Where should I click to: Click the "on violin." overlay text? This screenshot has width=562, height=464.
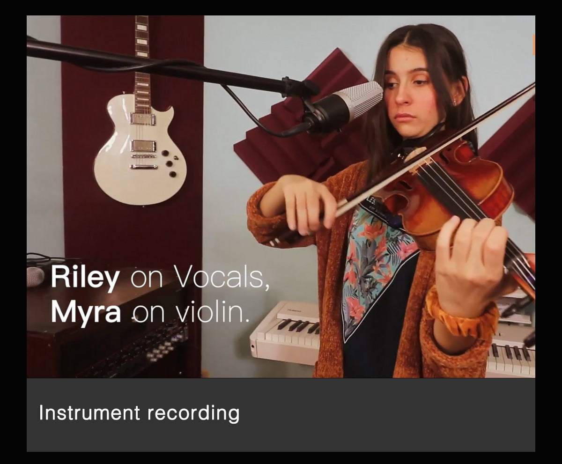point(190,312)
